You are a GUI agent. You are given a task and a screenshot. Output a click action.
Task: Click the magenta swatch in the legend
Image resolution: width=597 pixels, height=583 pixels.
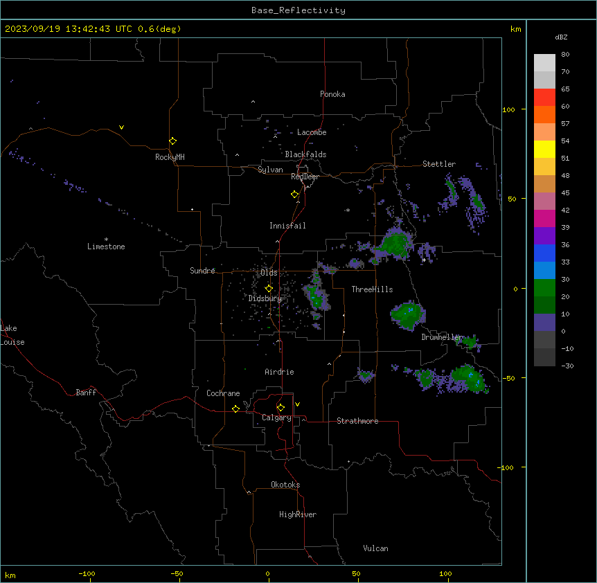pos(544,218)
